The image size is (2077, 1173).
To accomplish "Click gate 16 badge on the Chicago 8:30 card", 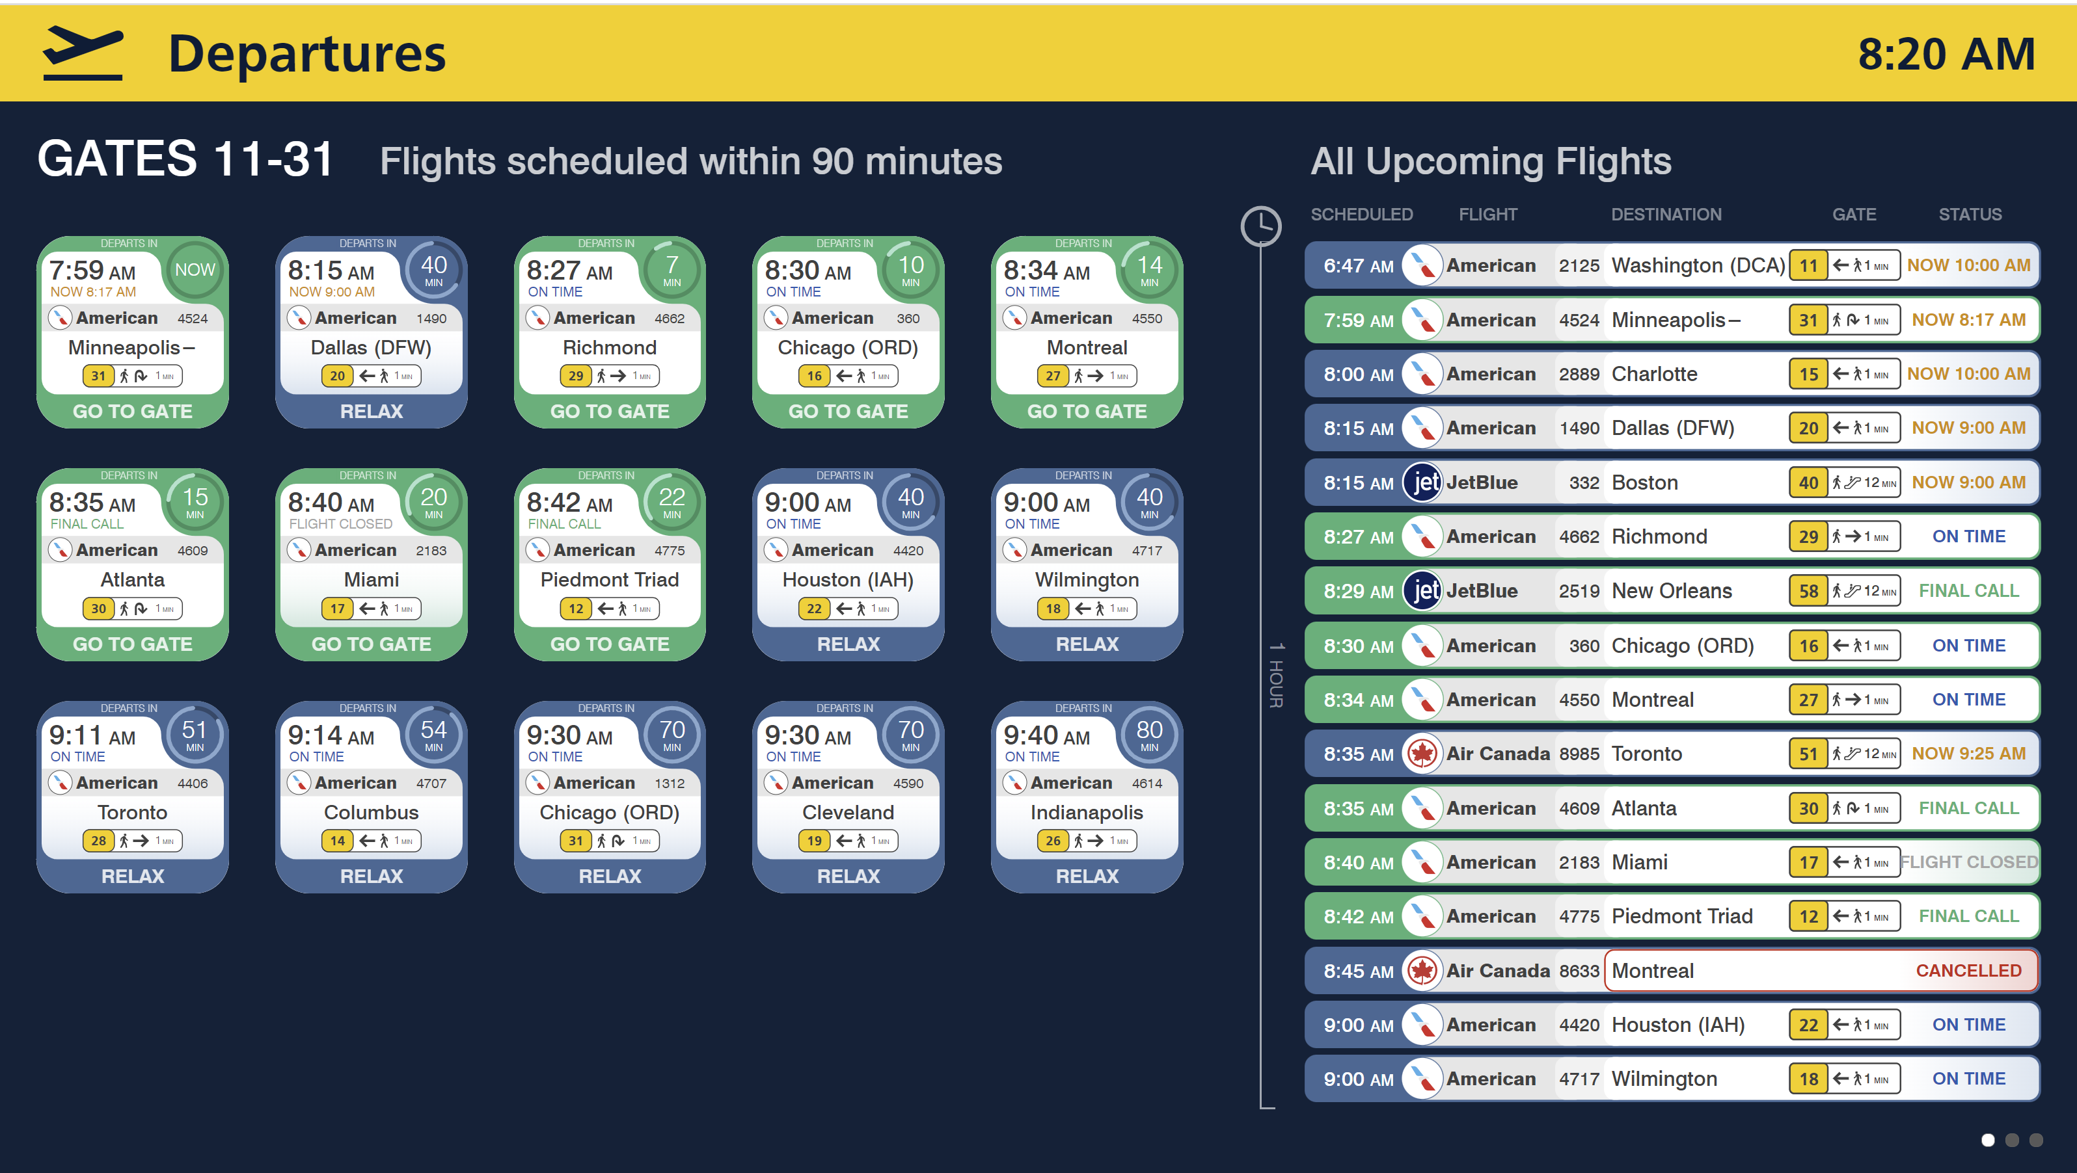I will coord(815,376).
